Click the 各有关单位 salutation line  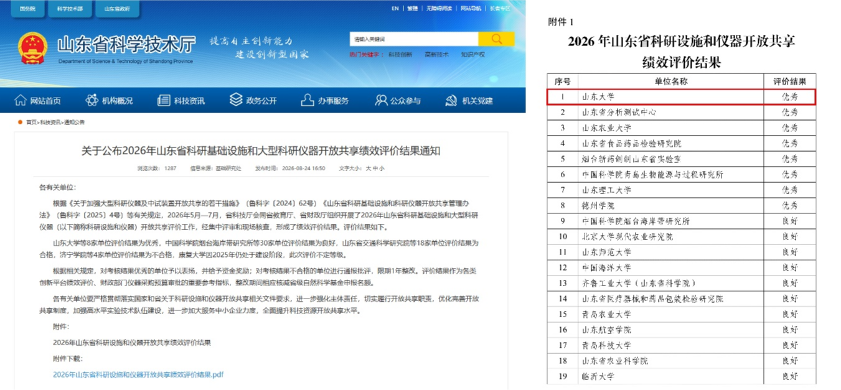click(57, 187)
